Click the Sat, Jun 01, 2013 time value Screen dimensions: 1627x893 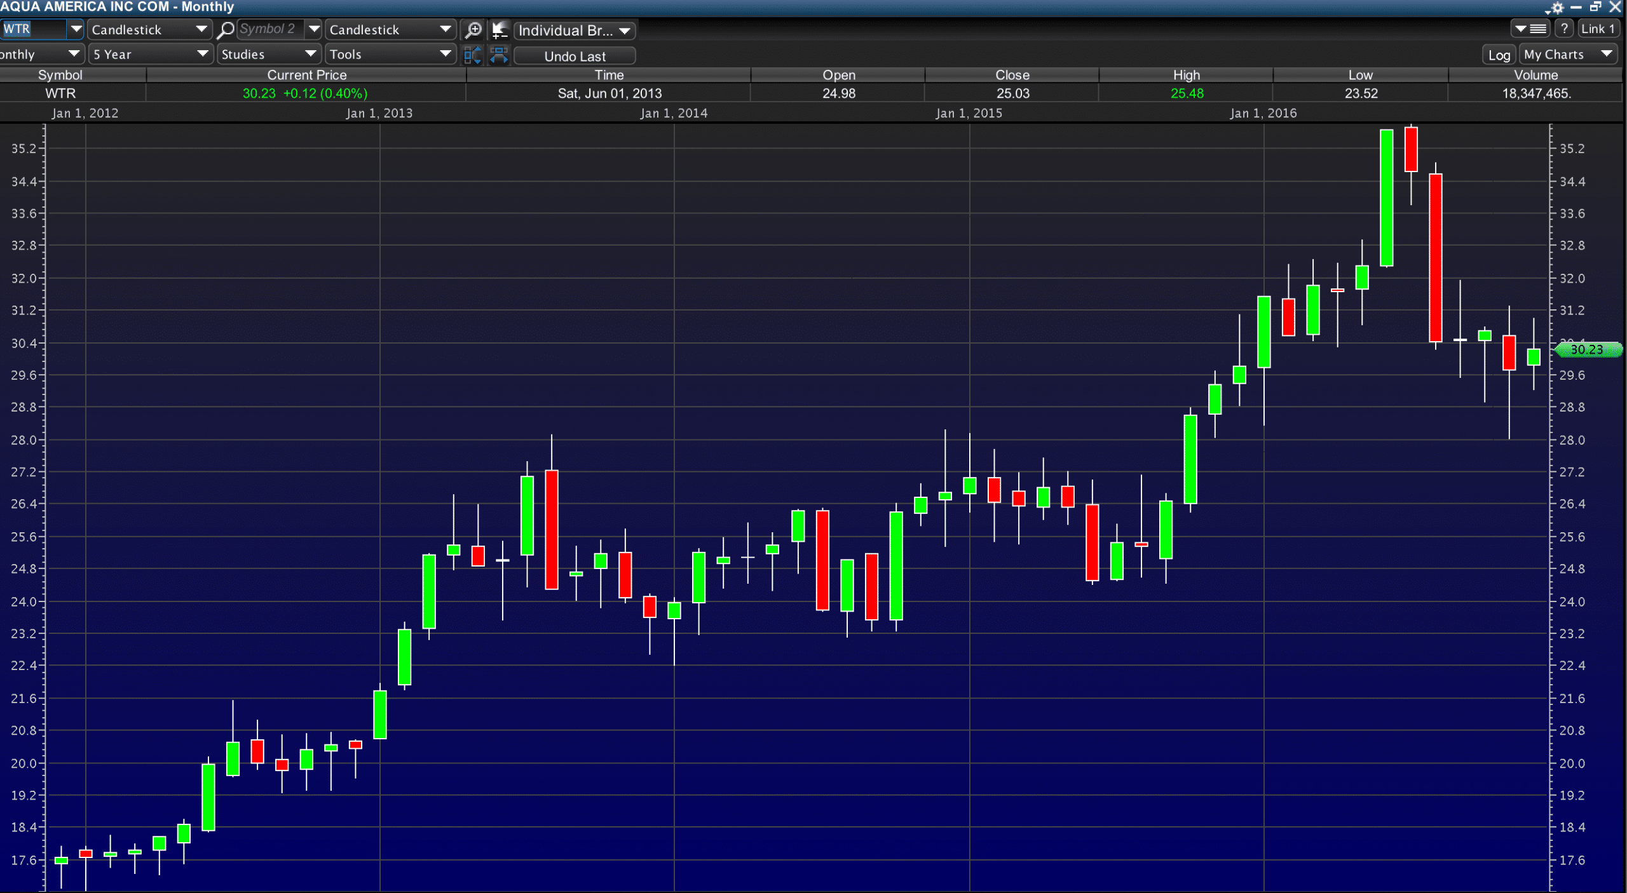[609, 93]
